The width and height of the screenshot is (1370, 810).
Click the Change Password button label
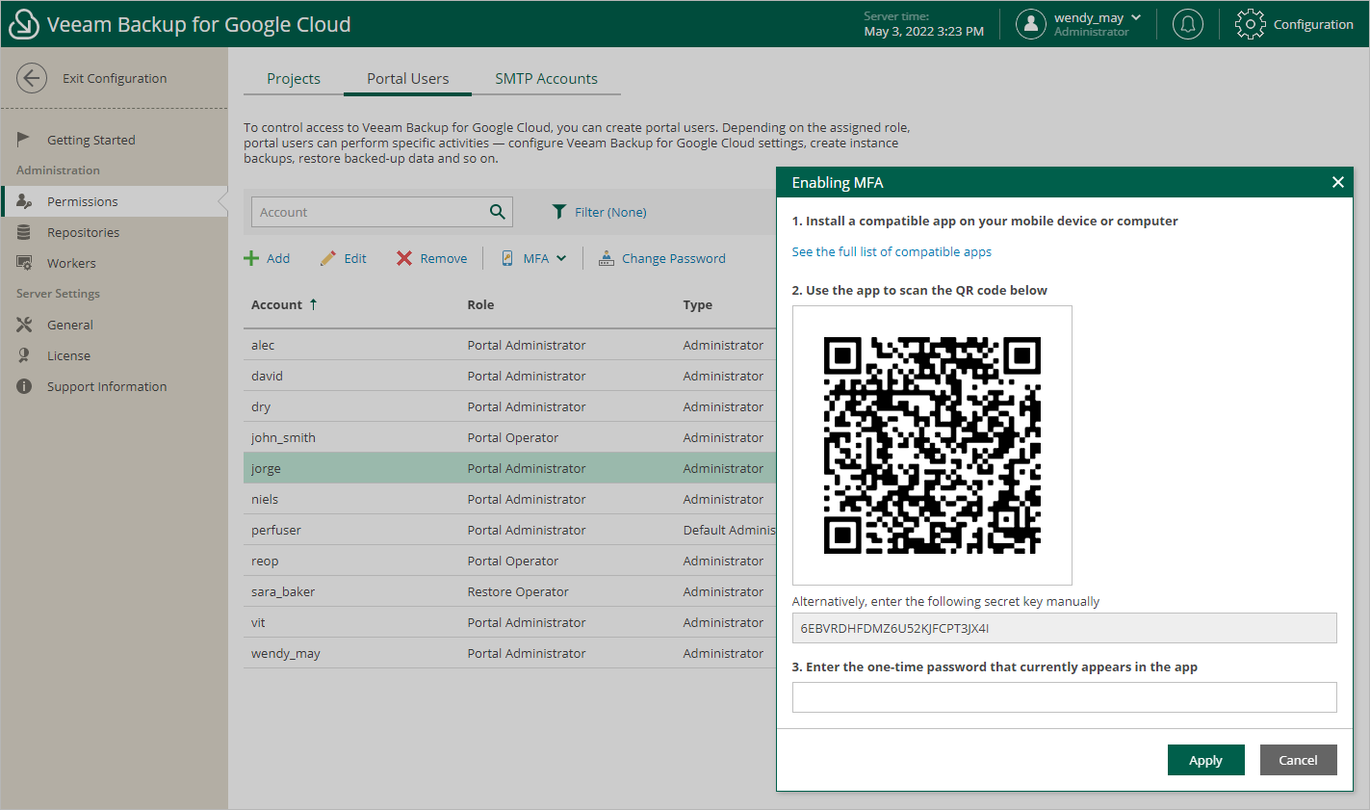(674, 258)
